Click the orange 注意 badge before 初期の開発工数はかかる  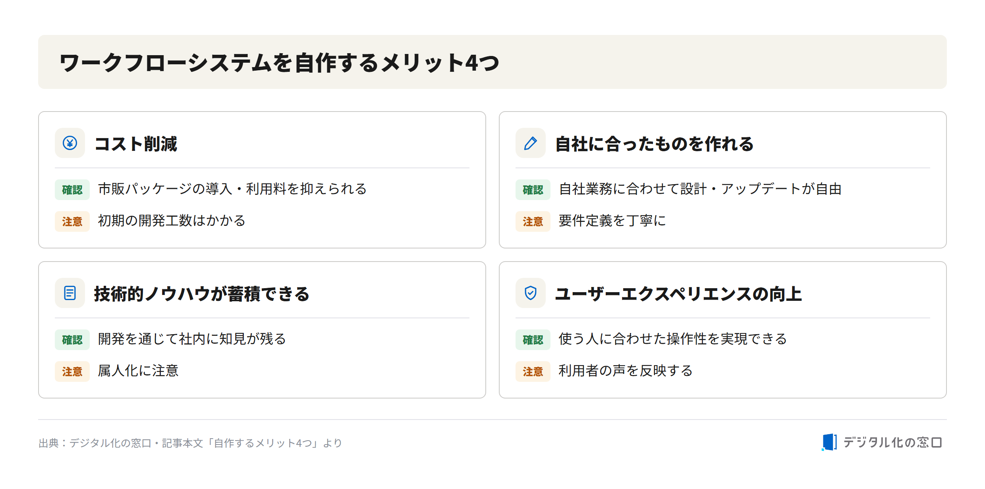point(72,221)
